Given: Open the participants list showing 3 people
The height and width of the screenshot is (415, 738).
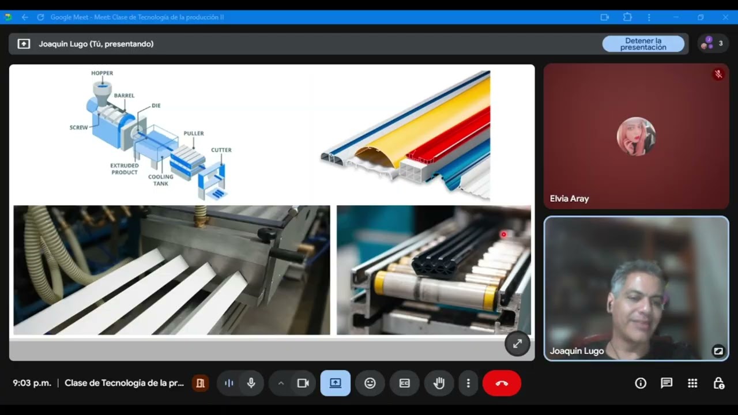Looking at the screenshot, I should (x=712, y=44).
